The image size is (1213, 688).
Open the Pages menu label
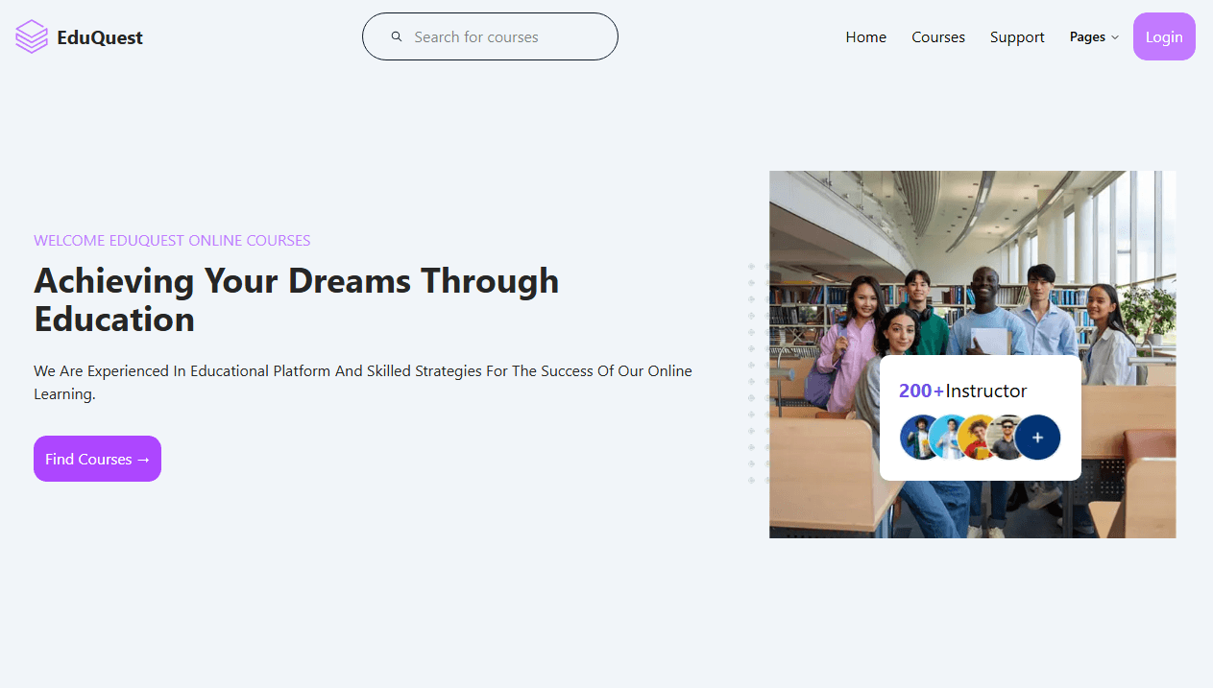click(x=1087, y=37)
